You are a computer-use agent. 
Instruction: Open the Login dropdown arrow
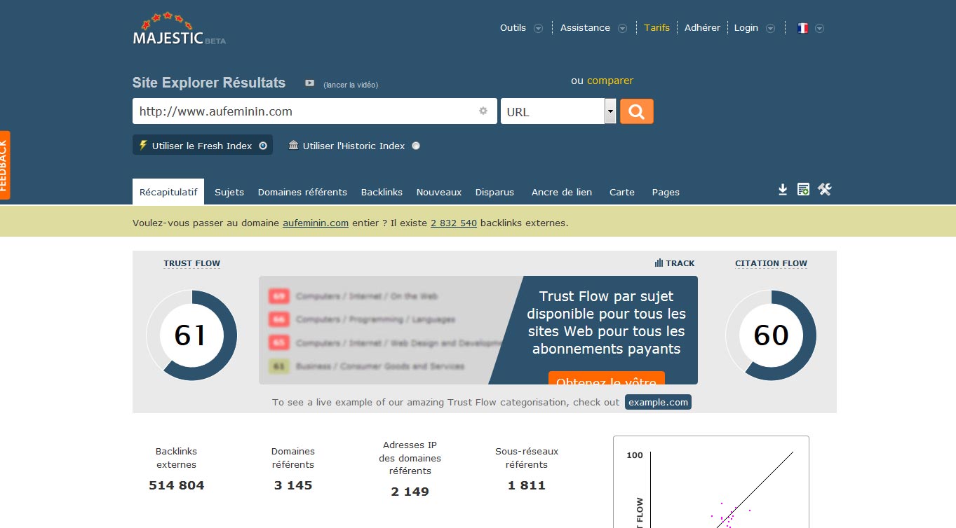tap(771, 29)
